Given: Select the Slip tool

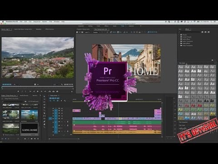Looking at the screenshot, I should click(x=44, y=116).
